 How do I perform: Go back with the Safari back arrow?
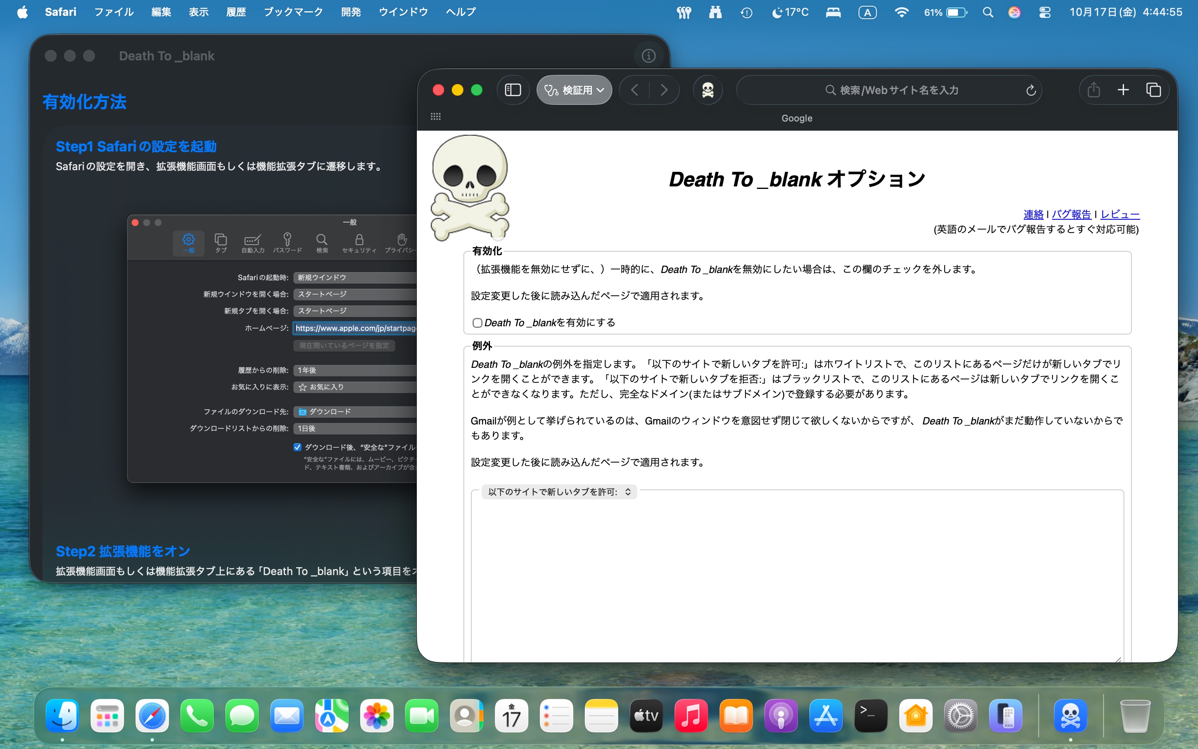[635, 89]
